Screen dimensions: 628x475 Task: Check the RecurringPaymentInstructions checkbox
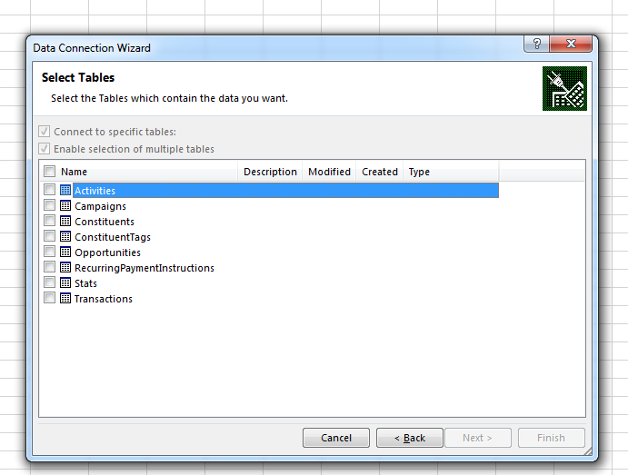click(x=50, y=267)
